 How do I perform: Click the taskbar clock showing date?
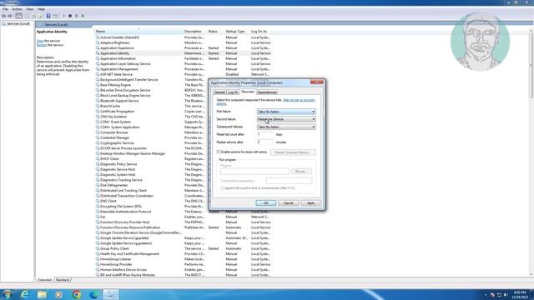tap(520, 295)
